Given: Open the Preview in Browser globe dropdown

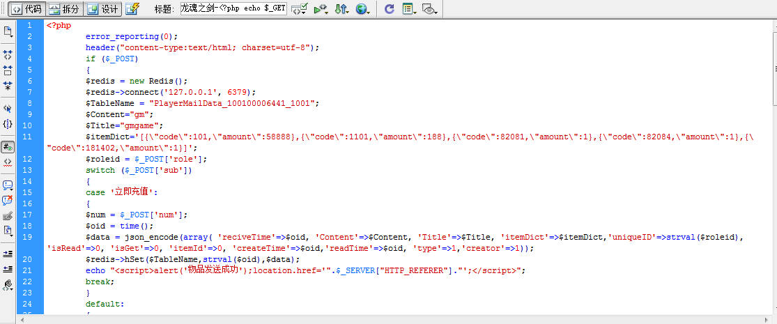Looking at the screenshot, I should (363, 9).
